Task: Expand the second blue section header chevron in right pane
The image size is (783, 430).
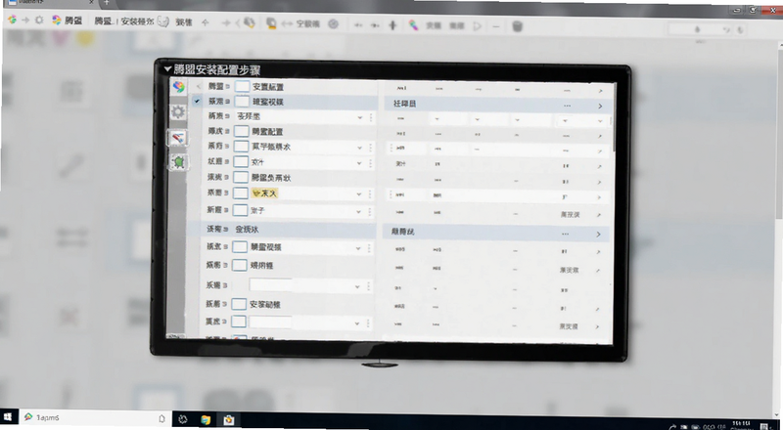Action: coord(598,234)
